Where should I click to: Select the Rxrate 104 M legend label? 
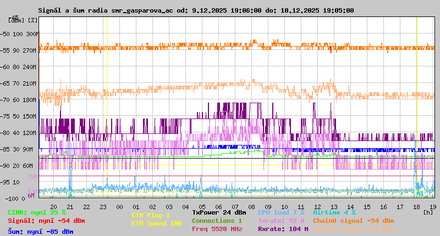(x=283, y=229)
